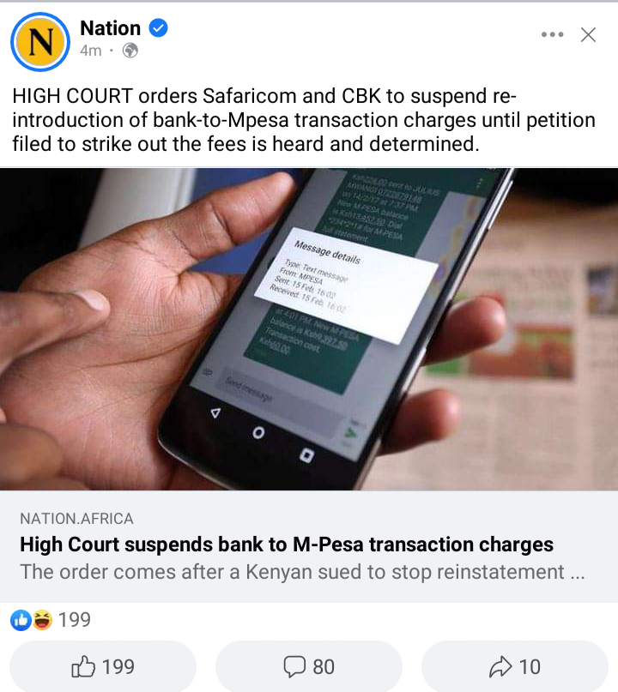The image size is (618, 692).
Task: View the 199 reactions count list
Action: point(74,620)
